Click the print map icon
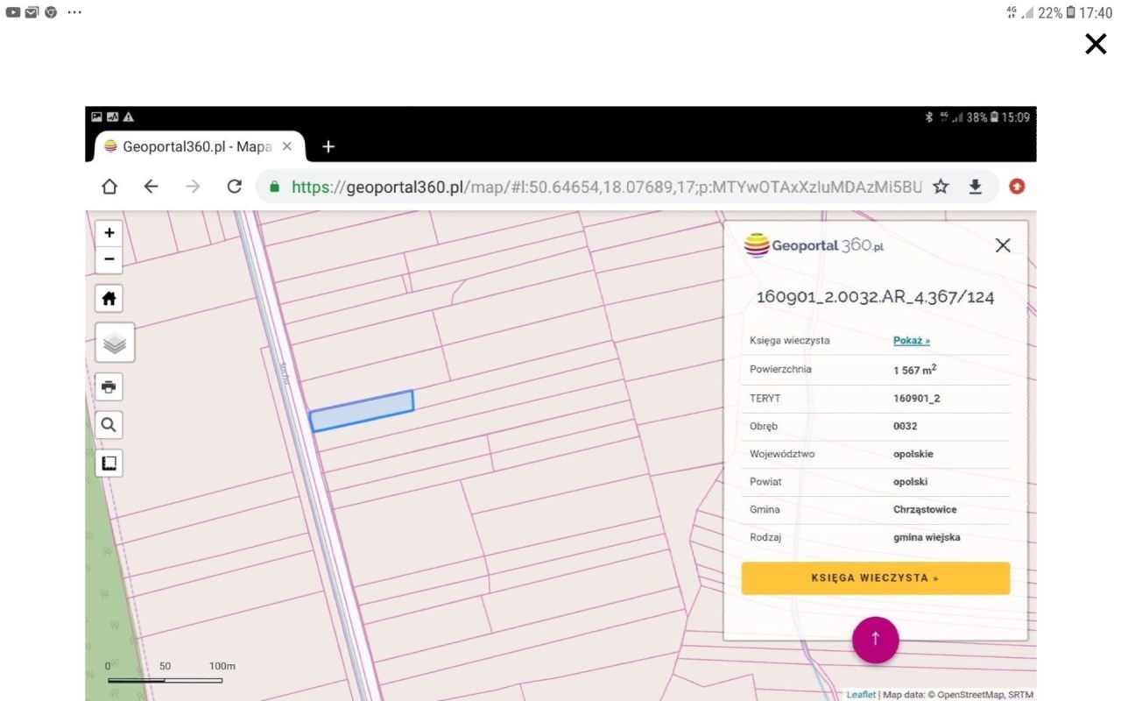Image resolution: width=1121 pixels, height=701 pixels. [109, 386]
